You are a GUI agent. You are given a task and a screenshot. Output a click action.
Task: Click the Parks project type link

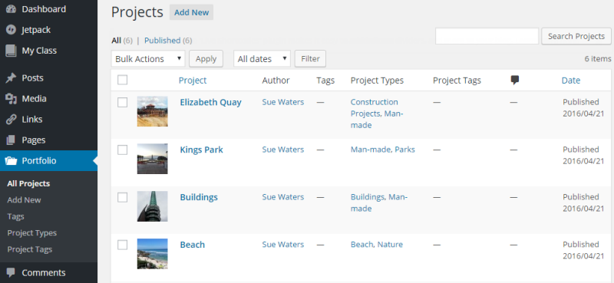pyautogui.click(x=405, y=149)
